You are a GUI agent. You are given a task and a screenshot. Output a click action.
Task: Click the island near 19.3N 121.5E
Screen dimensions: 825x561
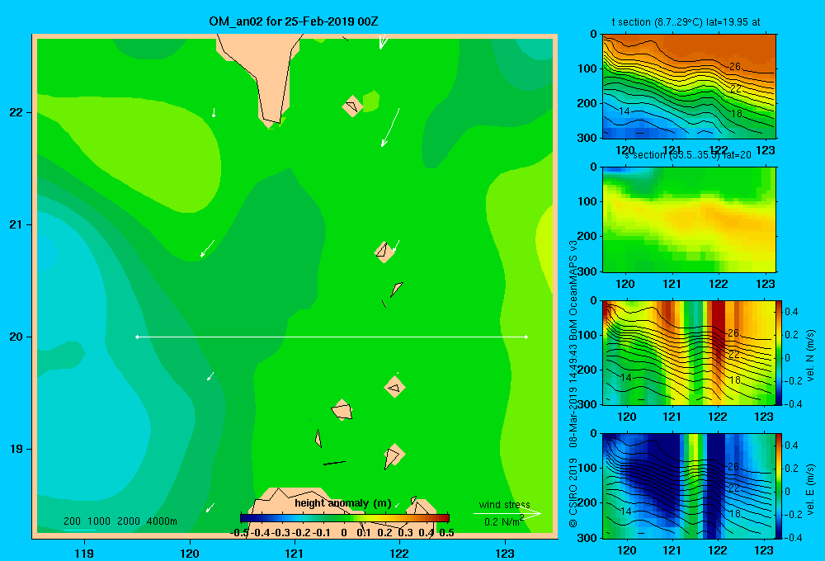(342, 410)
